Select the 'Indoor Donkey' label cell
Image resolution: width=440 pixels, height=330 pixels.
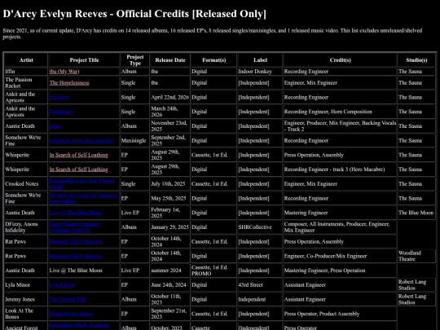click(x=260, y=72)
